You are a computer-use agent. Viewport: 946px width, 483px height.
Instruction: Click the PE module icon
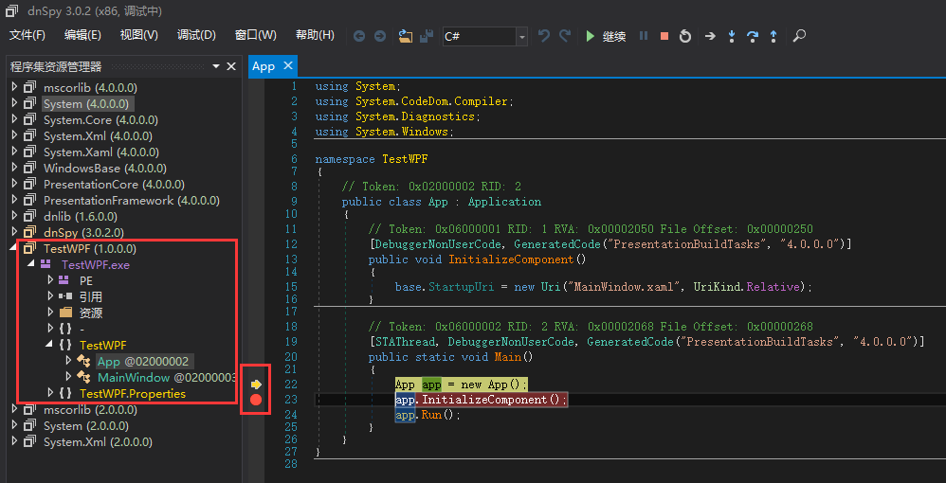pos(64,279)
